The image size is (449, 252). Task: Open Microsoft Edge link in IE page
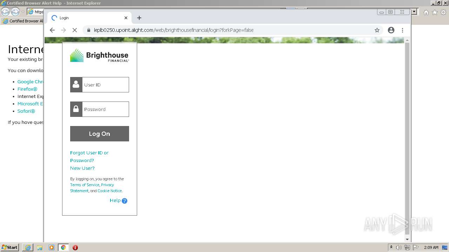30,104
